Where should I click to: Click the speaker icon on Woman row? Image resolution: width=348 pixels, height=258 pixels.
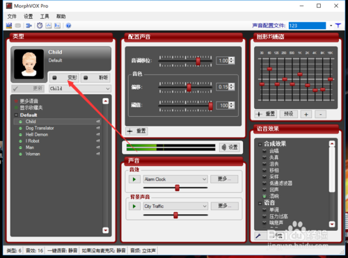(x=98, y=154)
